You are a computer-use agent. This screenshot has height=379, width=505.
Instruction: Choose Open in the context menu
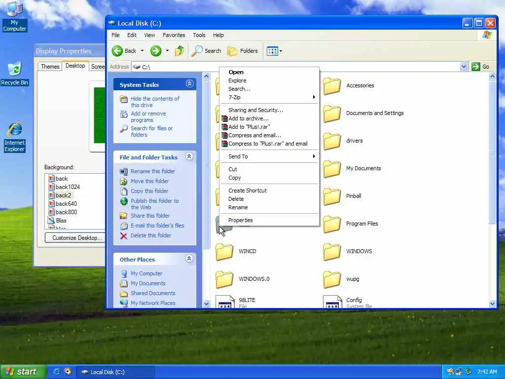pyautogui.click(x=269, y=72)
